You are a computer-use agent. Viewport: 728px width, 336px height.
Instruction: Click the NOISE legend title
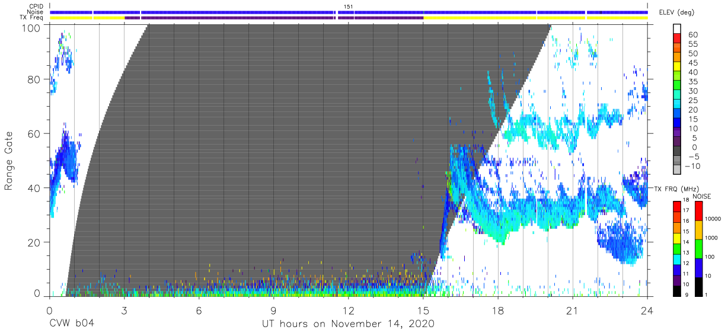tap(701, 196)
